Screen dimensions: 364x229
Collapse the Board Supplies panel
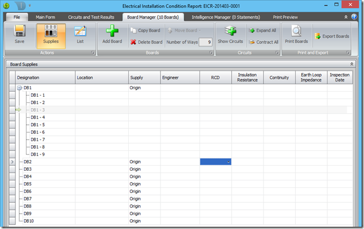[352, 64]
